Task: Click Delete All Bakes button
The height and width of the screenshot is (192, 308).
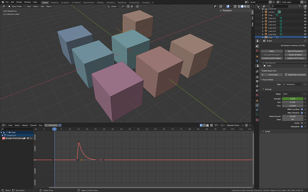Action: (x=295, y=55)
